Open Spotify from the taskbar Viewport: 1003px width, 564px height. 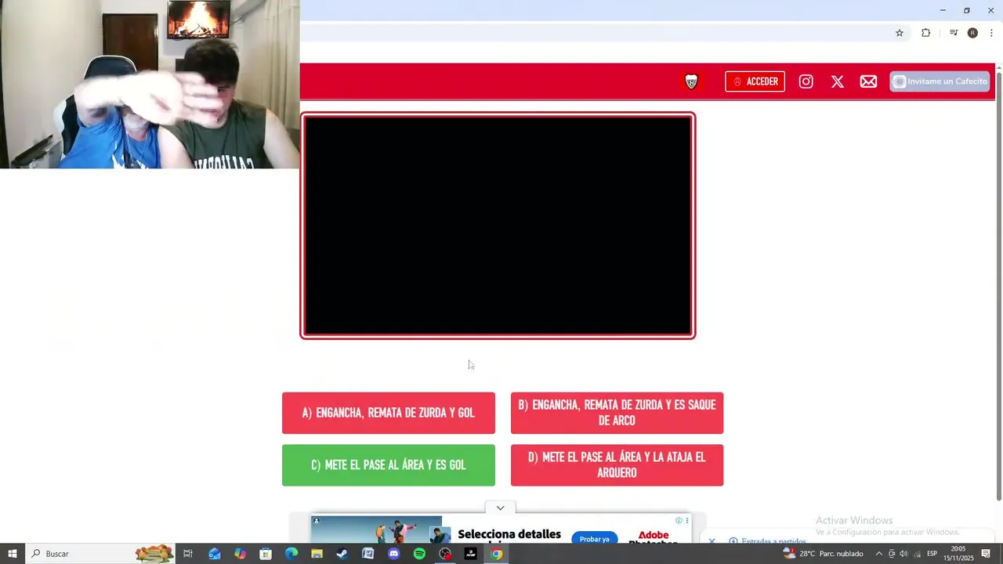point(419,554)
